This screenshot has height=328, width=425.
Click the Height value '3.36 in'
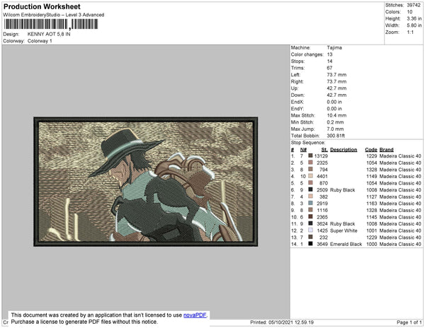coord(414,18)
